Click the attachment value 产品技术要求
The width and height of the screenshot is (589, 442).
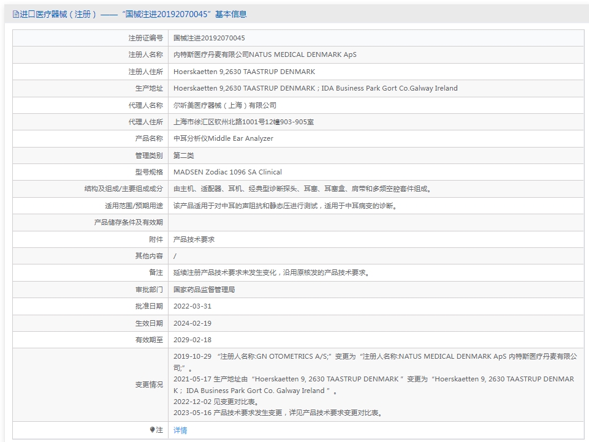click(194, 239)
